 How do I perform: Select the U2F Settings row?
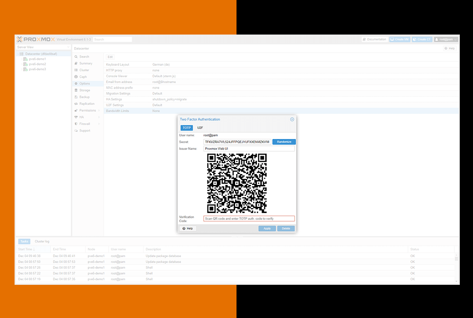(282, 105)
